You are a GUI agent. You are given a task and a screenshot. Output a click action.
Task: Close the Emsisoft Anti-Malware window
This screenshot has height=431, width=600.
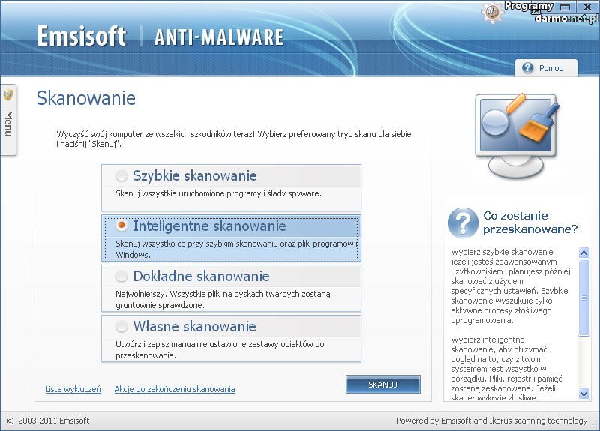click(x=587, y=7)
